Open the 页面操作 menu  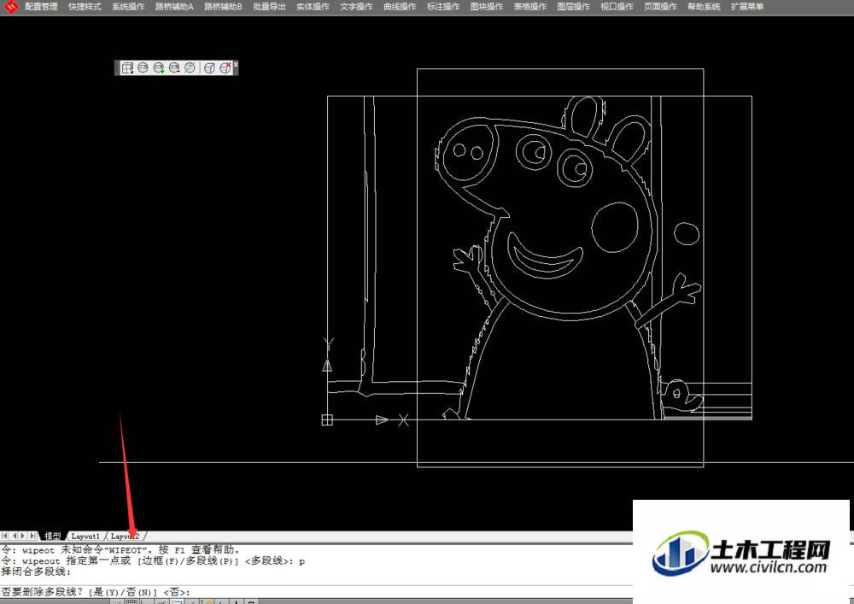click(x=660, y=7)
